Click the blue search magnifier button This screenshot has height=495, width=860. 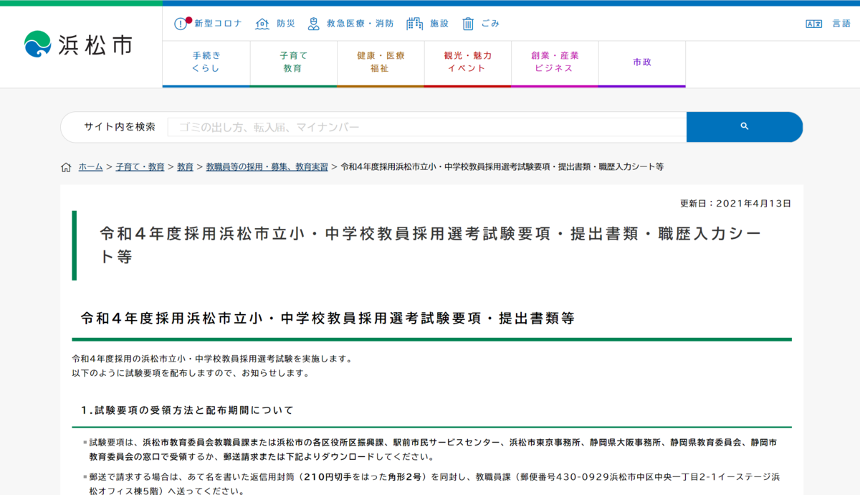pyautogui.click(x=745, y=127)
